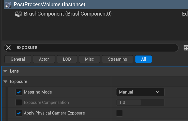Open the Metering Mode Manual dropdown
The width and height of the screenshot is (188, 121).
click(140, 92)
